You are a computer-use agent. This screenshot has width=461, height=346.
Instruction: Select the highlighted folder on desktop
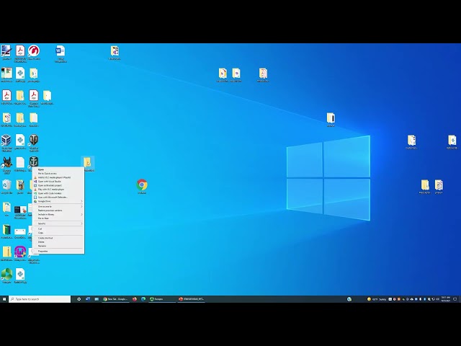tap(87, 164)
